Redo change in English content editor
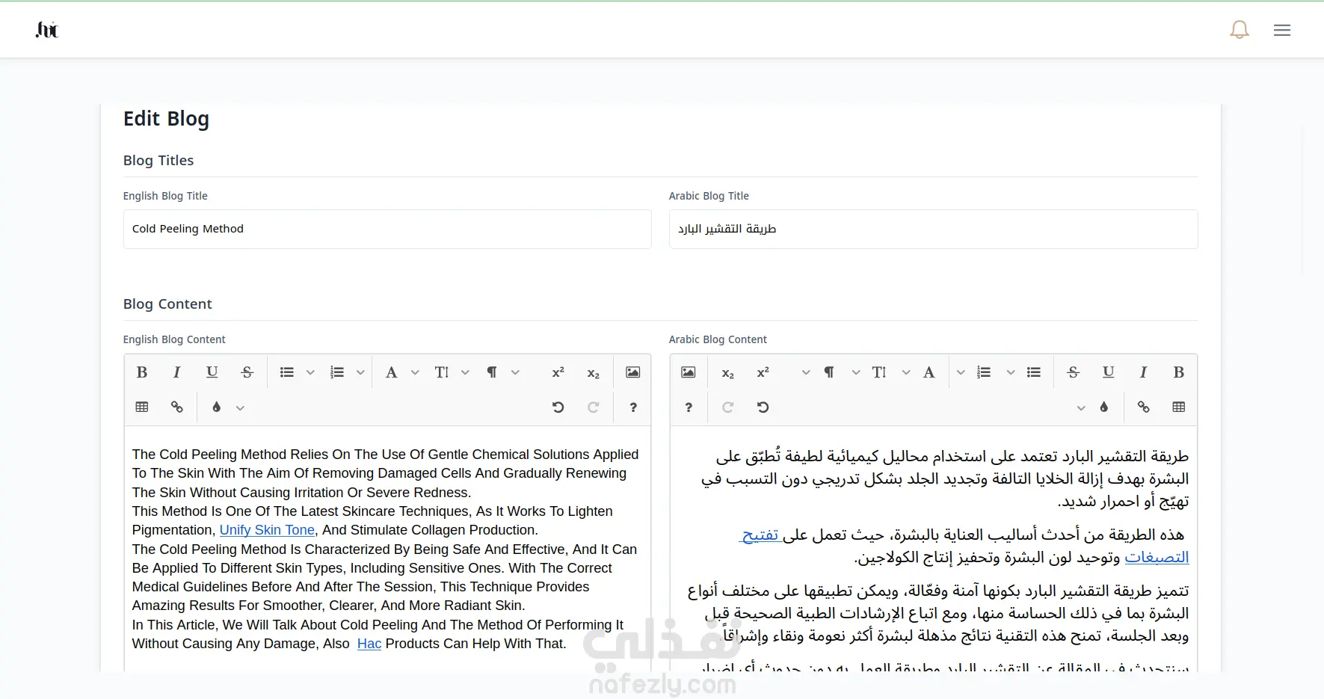 pyautogui.click(x=593, y=407)
